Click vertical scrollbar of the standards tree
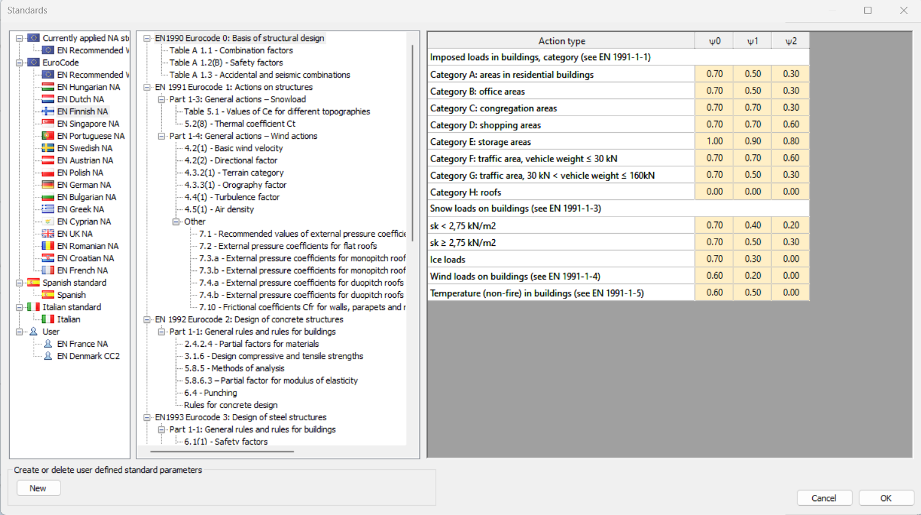This screenshot has height=515, width=921. [413, 142]
